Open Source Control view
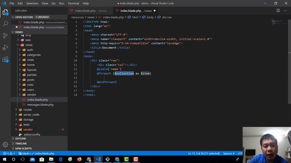 click(5, 35)
